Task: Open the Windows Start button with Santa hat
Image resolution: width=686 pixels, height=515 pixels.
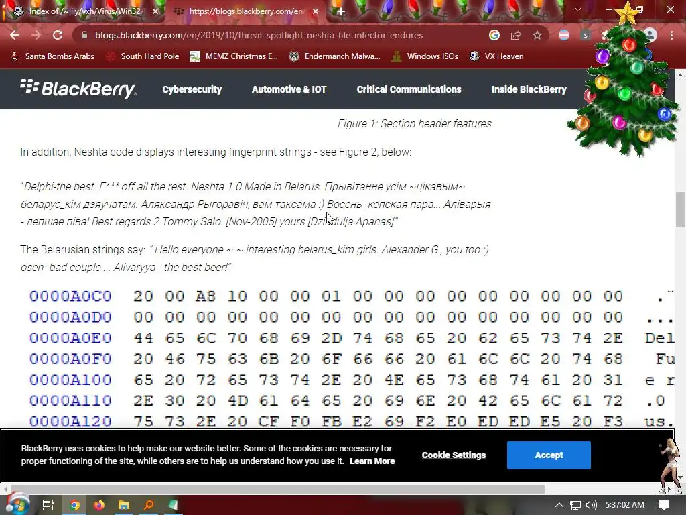Action: (x=17, y=504)
